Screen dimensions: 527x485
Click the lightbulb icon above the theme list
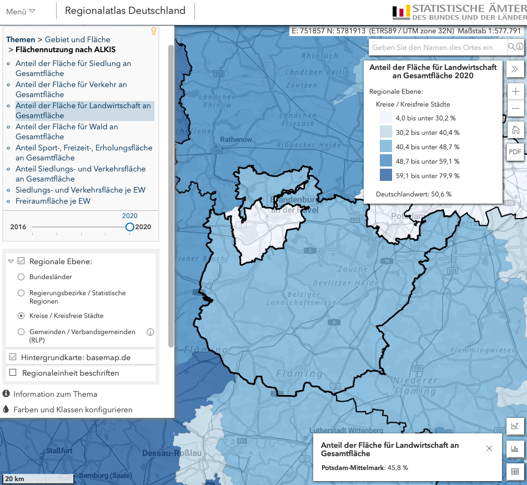154,32
